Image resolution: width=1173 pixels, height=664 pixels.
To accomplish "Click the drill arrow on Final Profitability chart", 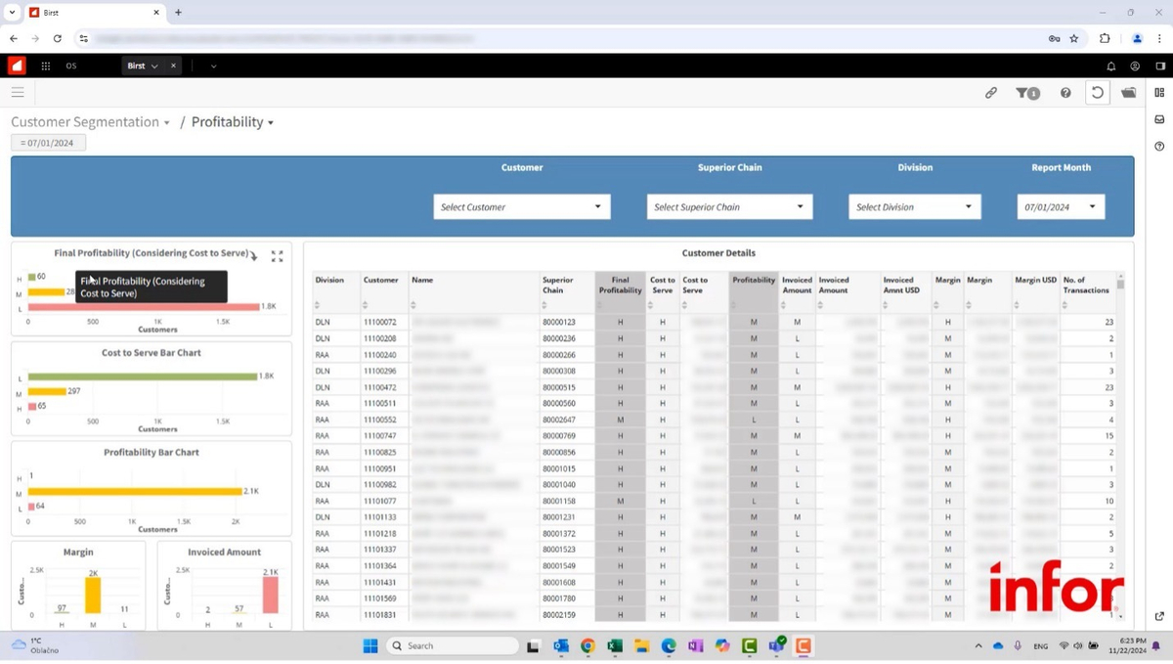I will (x=254, y=256).
